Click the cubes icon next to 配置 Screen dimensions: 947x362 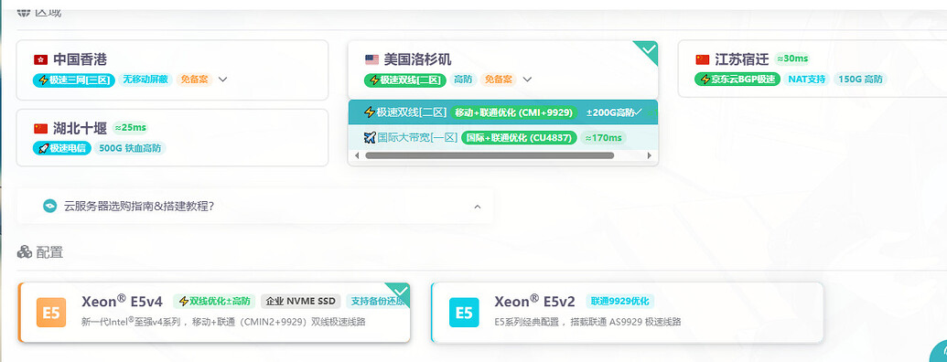[x=24, y=252]
